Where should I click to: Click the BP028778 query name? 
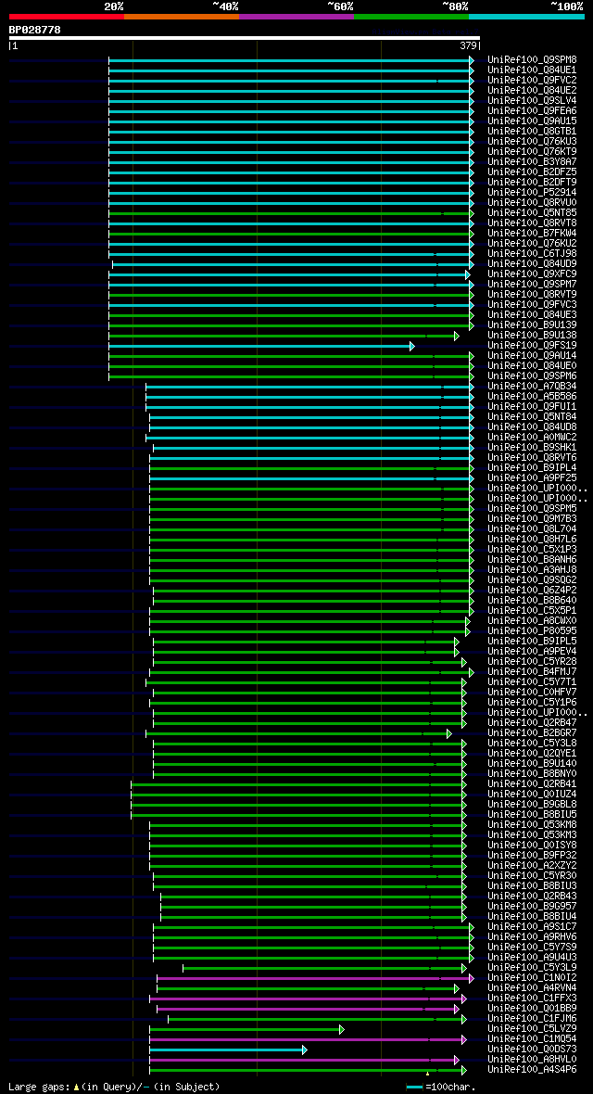[35, 30]
